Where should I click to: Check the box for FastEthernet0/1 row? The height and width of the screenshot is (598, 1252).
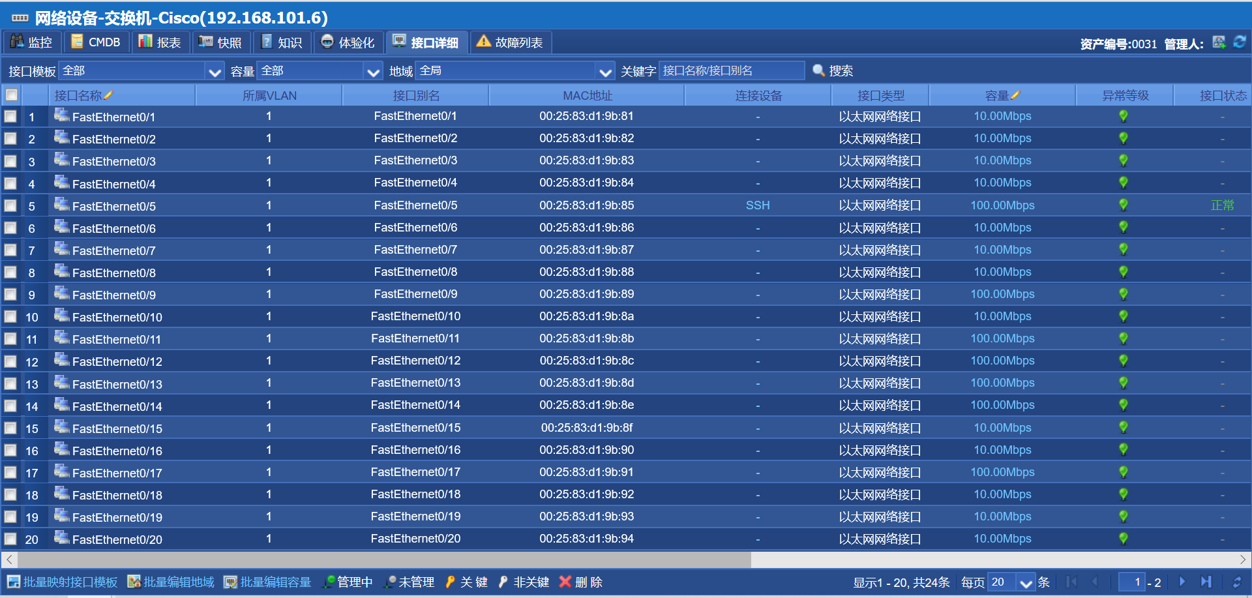pos(10,117)
